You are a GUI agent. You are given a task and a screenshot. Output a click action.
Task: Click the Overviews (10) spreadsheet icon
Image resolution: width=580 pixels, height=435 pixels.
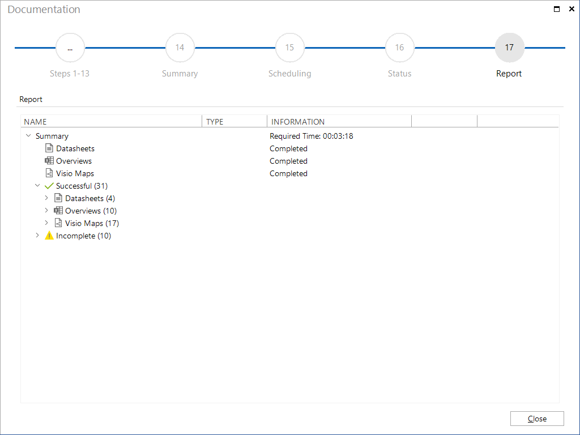click(x=58, y=211)
